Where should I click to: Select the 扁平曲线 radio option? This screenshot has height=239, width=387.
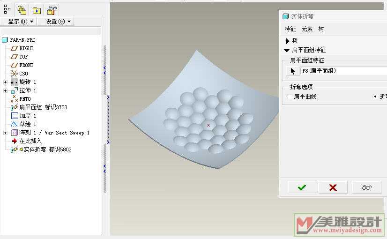290,97
